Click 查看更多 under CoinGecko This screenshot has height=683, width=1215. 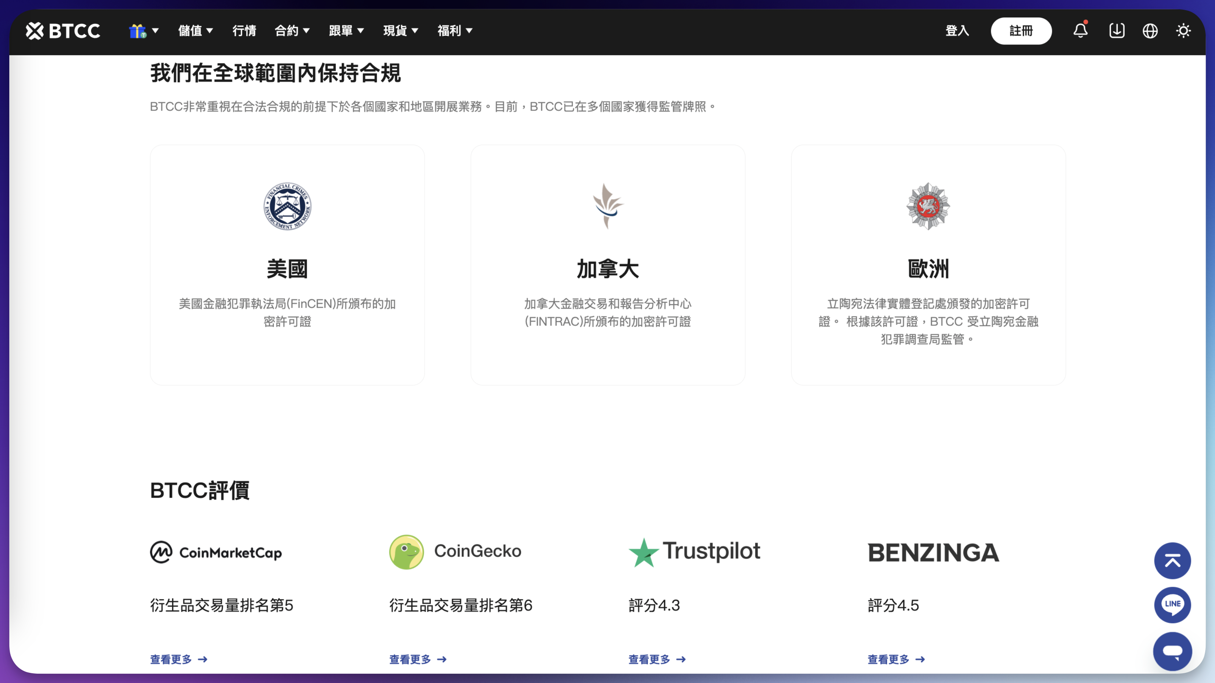[418, 659]
